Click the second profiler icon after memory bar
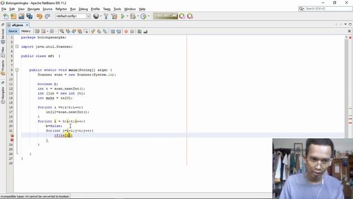Image resolution: width=353 pixels, height=199 pixels. [190, 16]
